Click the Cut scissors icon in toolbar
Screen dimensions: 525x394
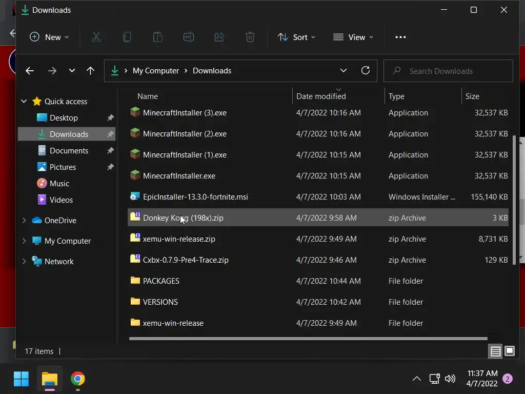[x=96, y=37]
